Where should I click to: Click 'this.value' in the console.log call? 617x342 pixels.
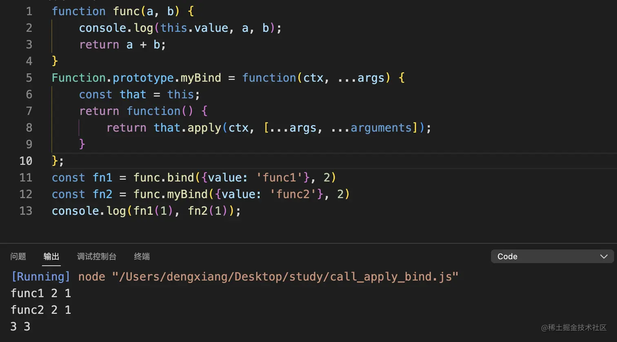194,28
